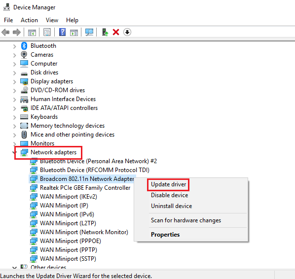Click the Cameras webcam icon
This screenshot has height=279, width=295.
(x=24, y=55)
